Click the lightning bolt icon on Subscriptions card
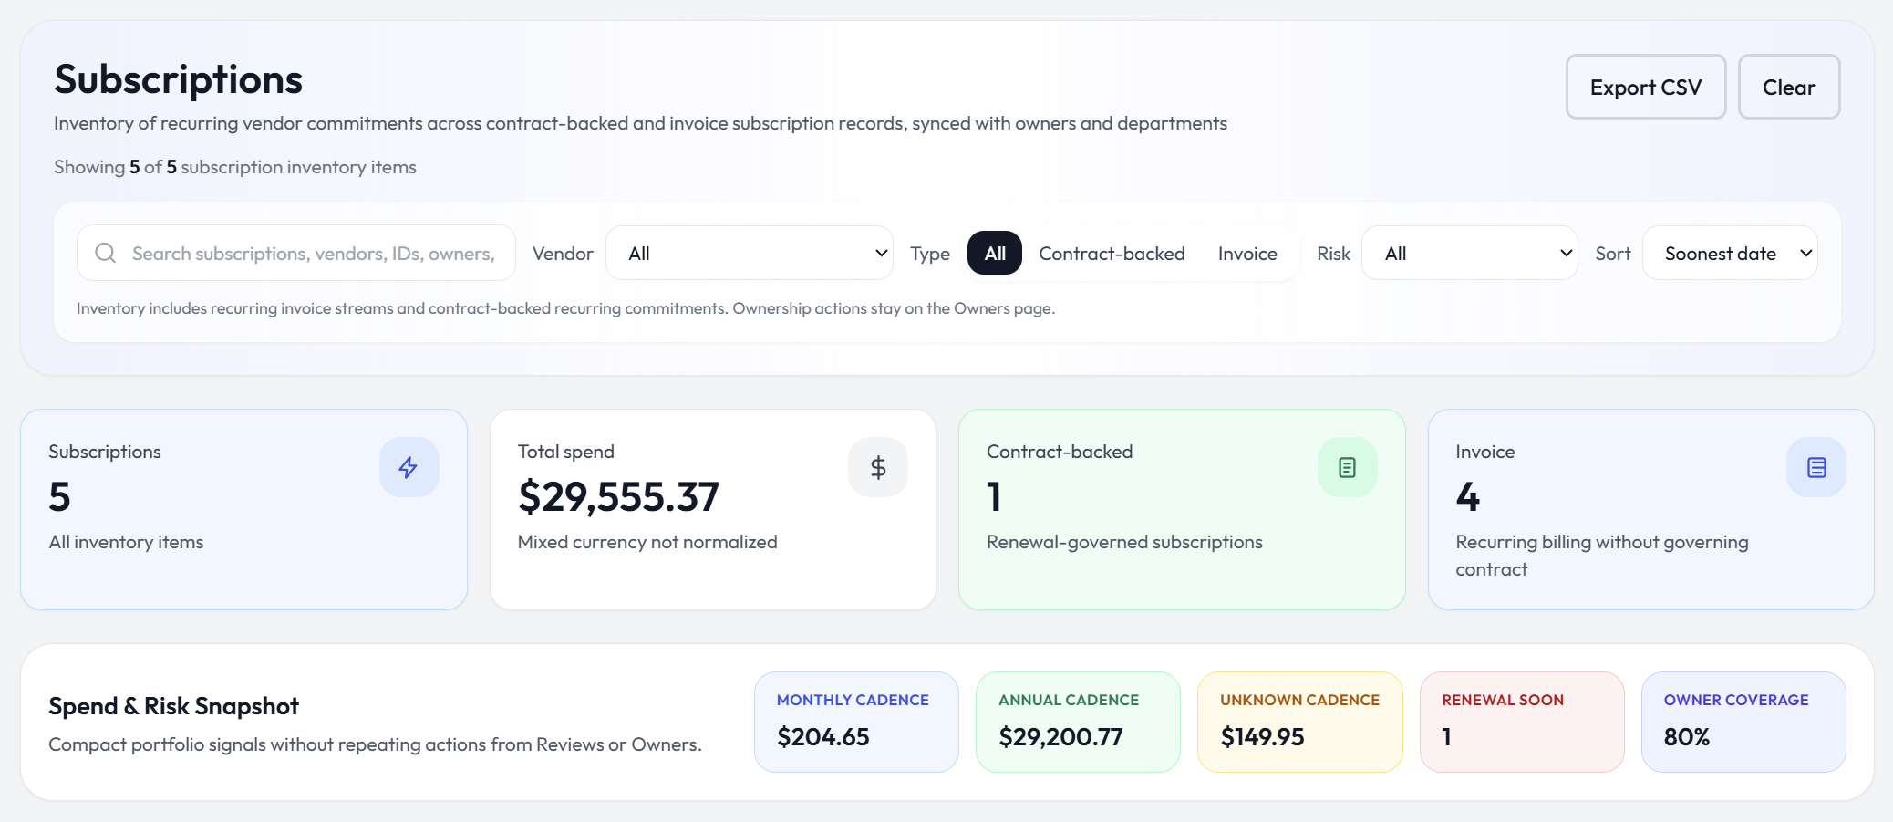Screen dimensions: 1893x822 tap(409, 466)
